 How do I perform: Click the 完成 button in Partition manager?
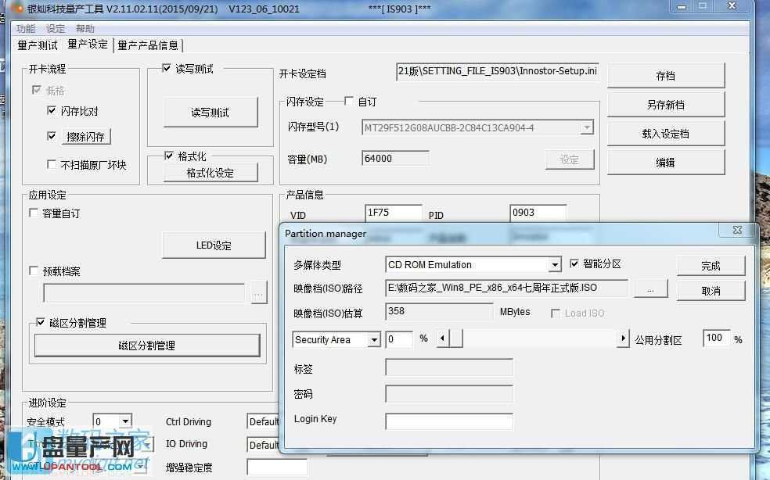tap(711, 266)
